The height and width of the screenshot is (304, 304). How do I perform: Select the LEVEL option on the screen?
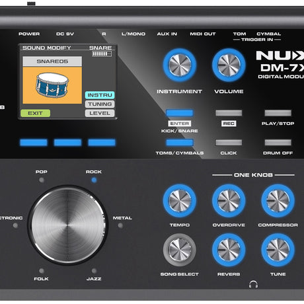click(100, 113)
